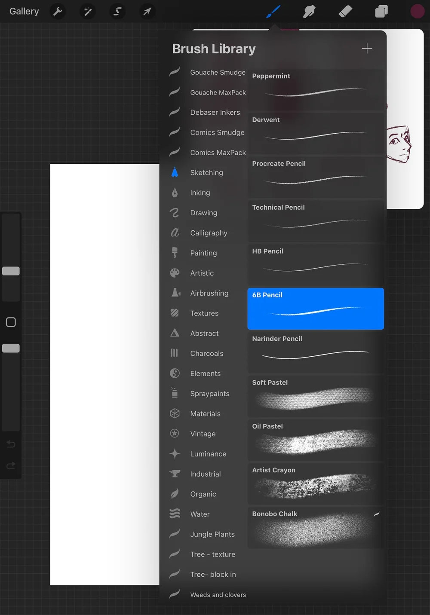Open the Layers panel
This screenshot has width=430, height=615.
click(x=381, y=12)
